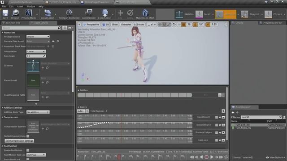This screenshot has height=161, width=287.
Task: Toggle Do Not Override Compression checkbox
Action: [x=28, y=136]
